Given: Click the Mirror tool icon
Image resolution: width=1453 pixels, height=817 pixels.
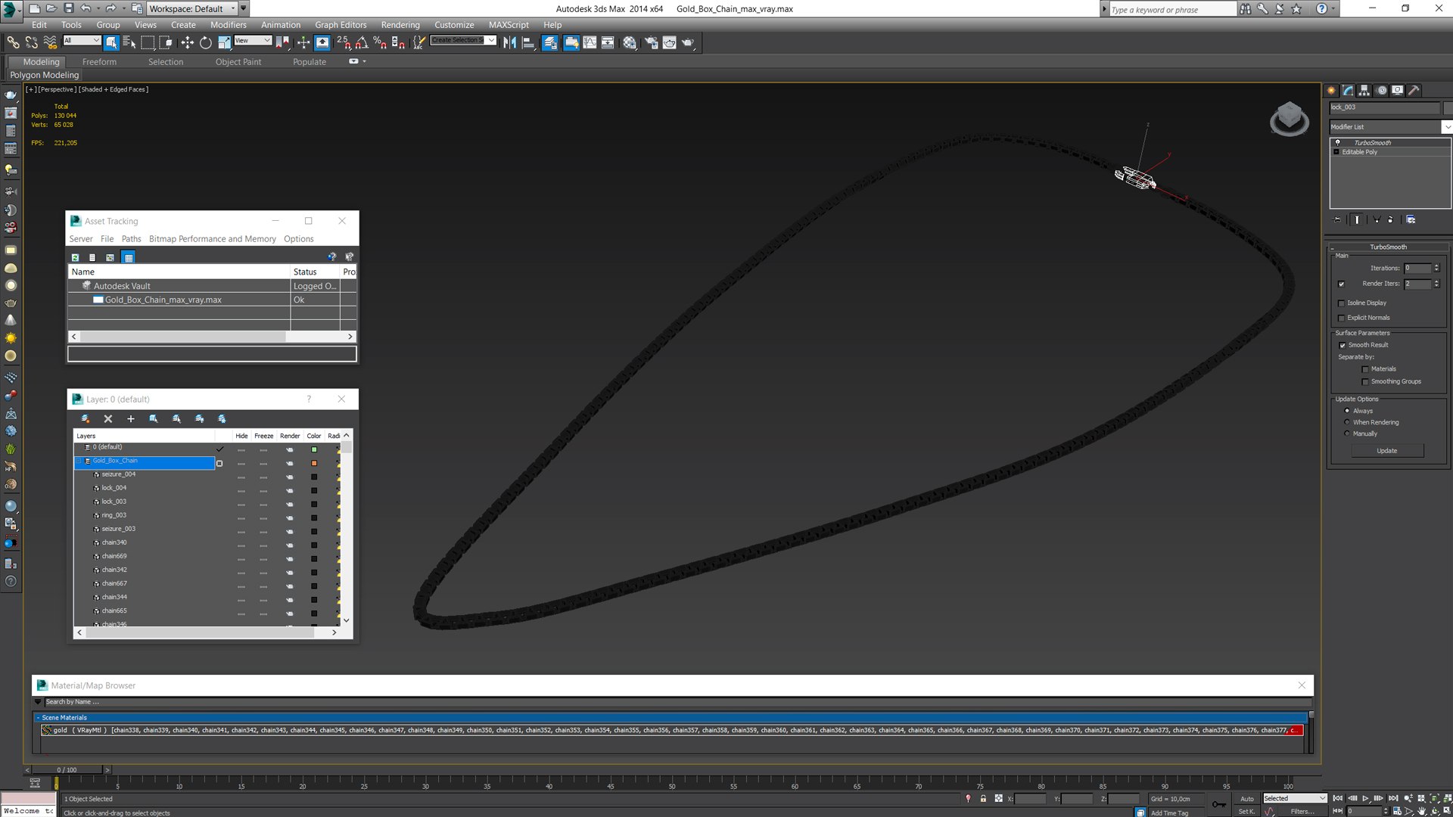Looking at the screenshot, I should (509, 42).
